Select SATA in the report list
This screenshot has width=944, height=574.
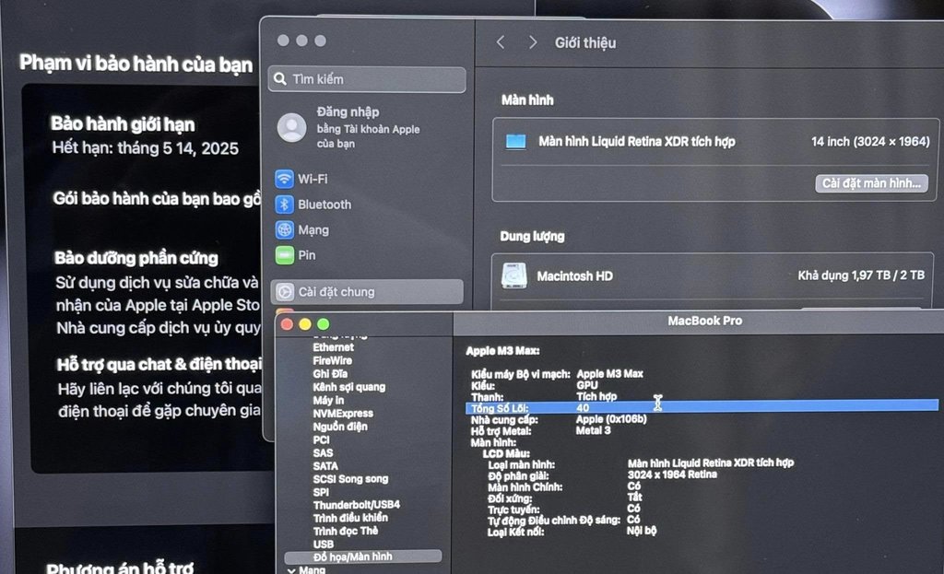(325, 465)
